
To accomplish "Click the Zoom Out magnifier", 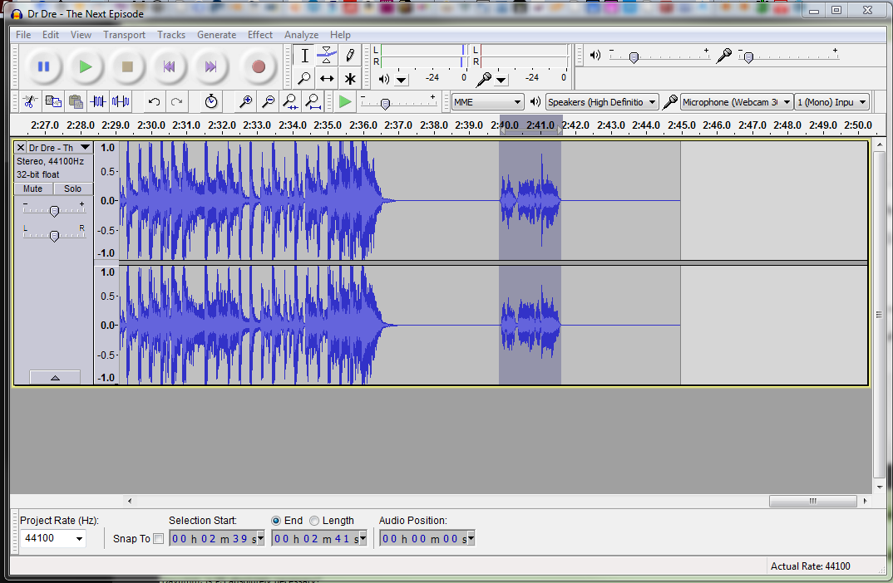I will tap(268, 102).
